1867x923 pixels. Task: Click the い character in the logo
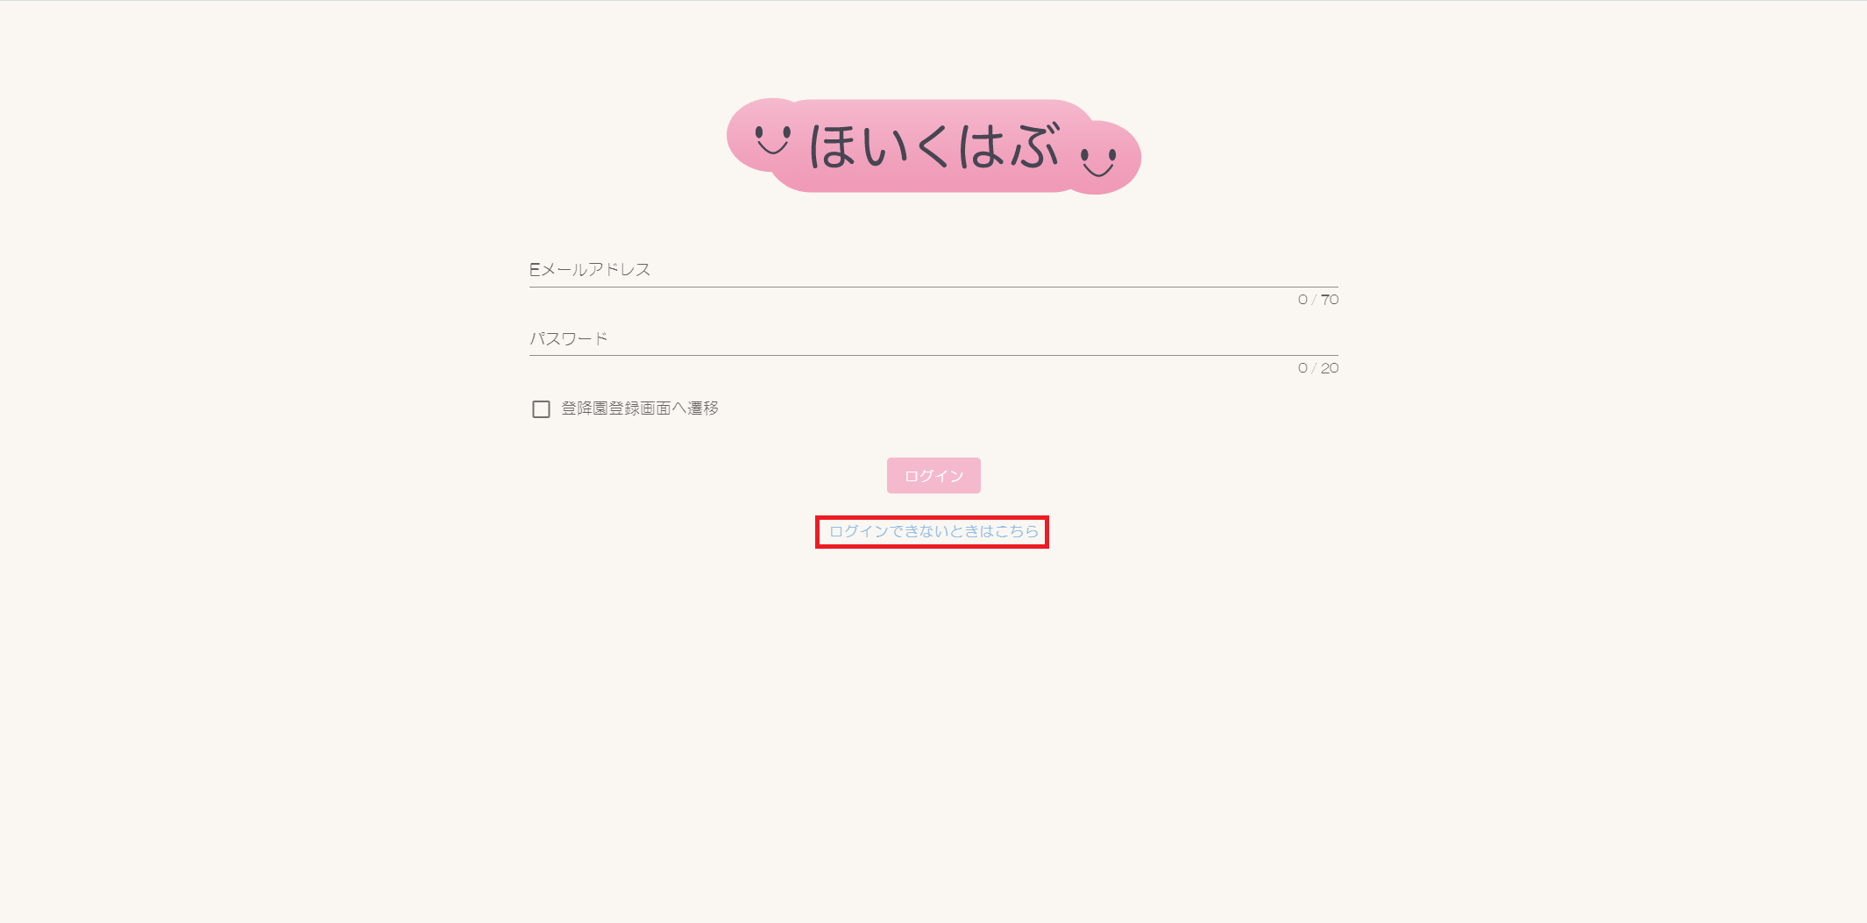[885, 147]
